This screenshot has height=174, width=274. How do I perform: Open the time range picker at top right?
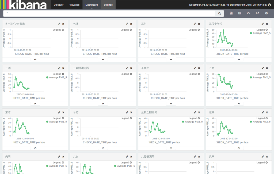230,5
